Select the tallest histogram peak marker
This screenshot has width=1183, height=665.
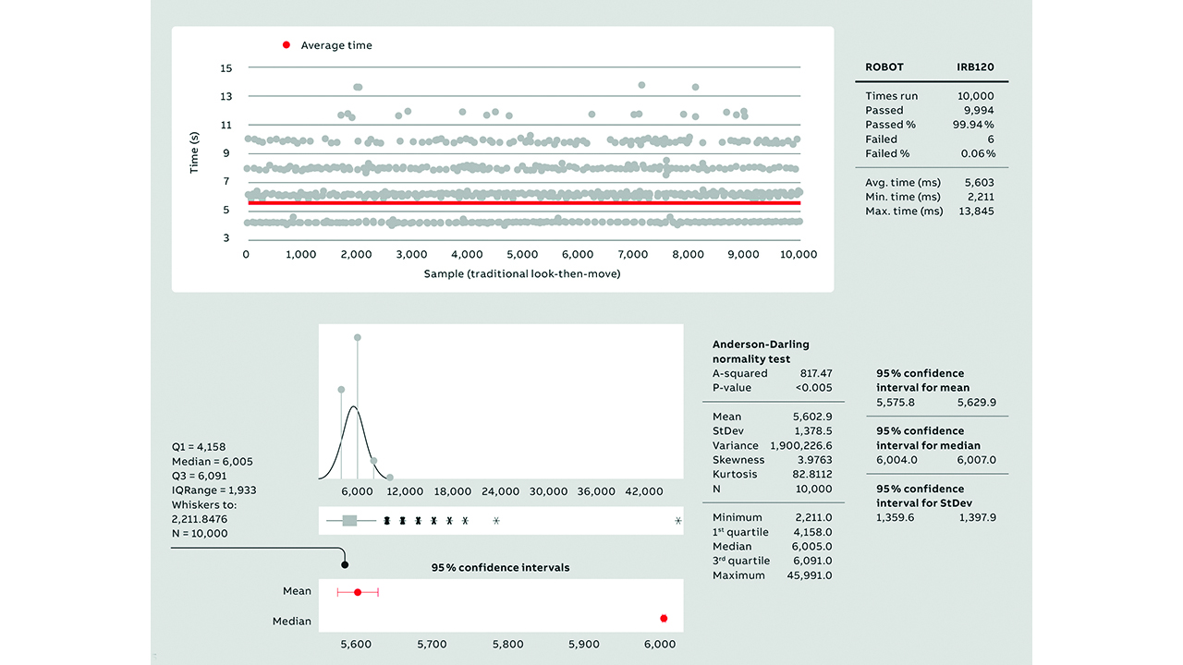click(357, 338)
